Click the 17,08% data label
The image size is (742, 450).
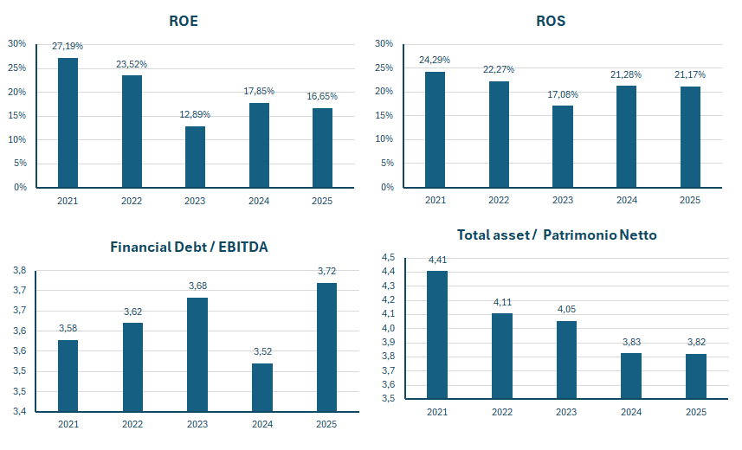(x=563, y=94)
